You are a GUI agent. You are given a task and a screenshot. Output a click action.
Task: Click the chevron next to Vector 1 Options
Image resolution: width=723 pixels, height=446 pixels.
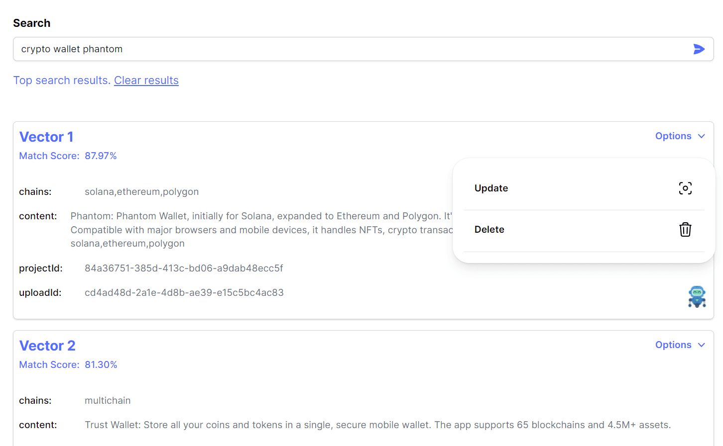click(701, 136)
